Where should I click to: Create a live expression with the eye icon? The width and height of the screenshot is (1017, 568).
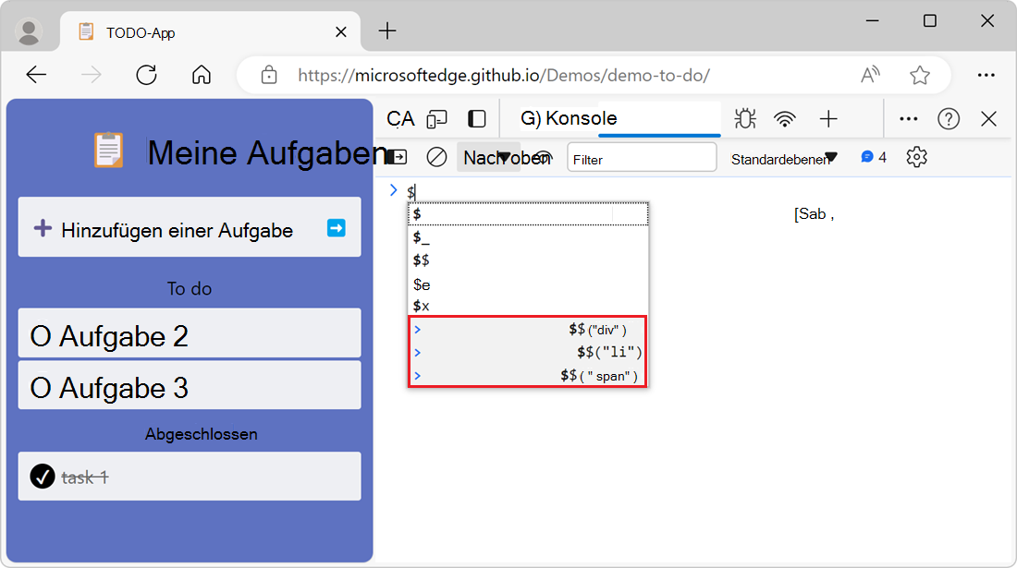pos(545,157)
